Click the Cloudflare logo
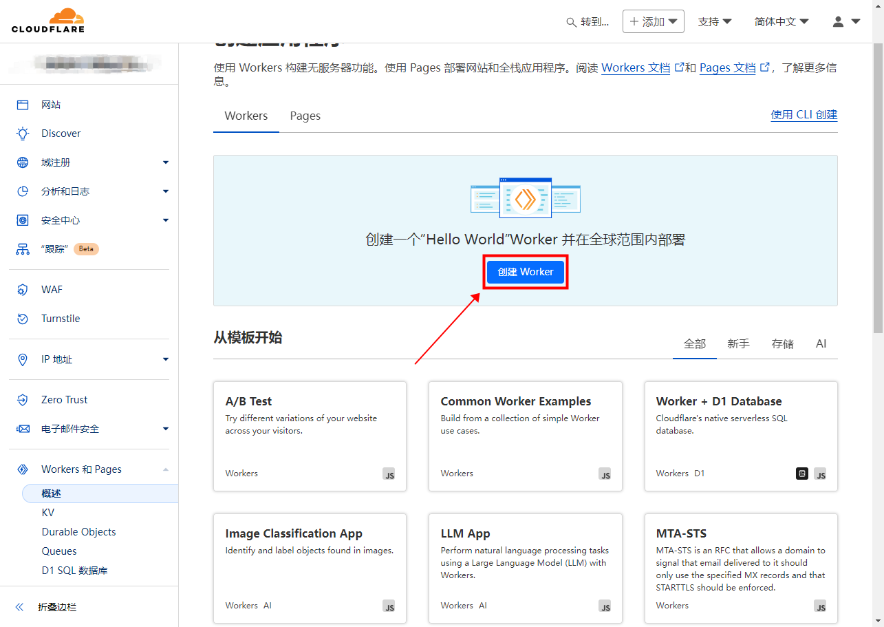This screenshot has width=884, height=627. (x=48, y=21)
